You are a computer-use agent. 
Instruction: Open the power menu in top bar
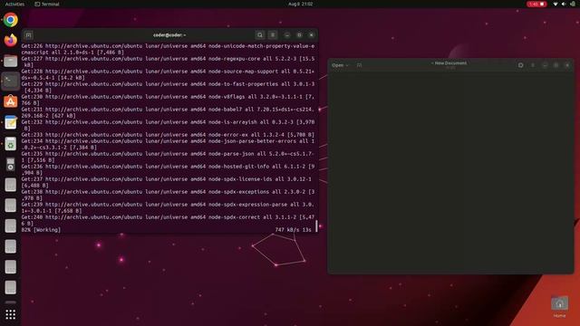pos(573,4)
